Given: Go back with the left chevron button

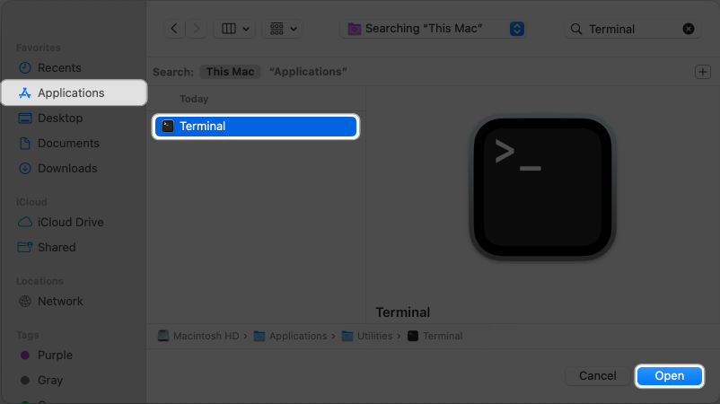Looking at the screenshot, I should (174, 29).
